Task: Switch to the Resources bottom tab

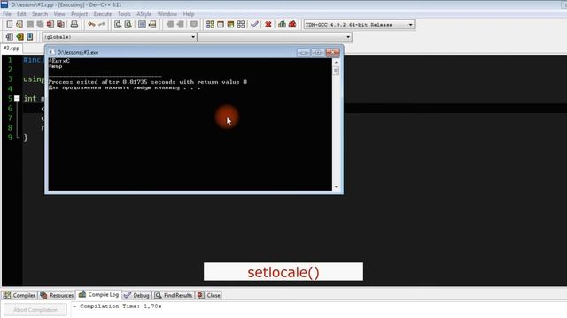Action: tap(57, 295)
